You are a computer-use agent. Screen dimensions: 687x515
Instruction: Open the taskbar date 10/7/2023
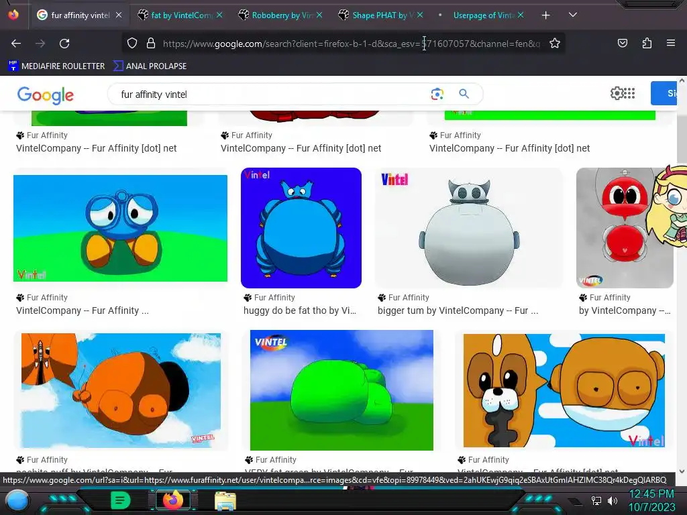pos(652,507)
